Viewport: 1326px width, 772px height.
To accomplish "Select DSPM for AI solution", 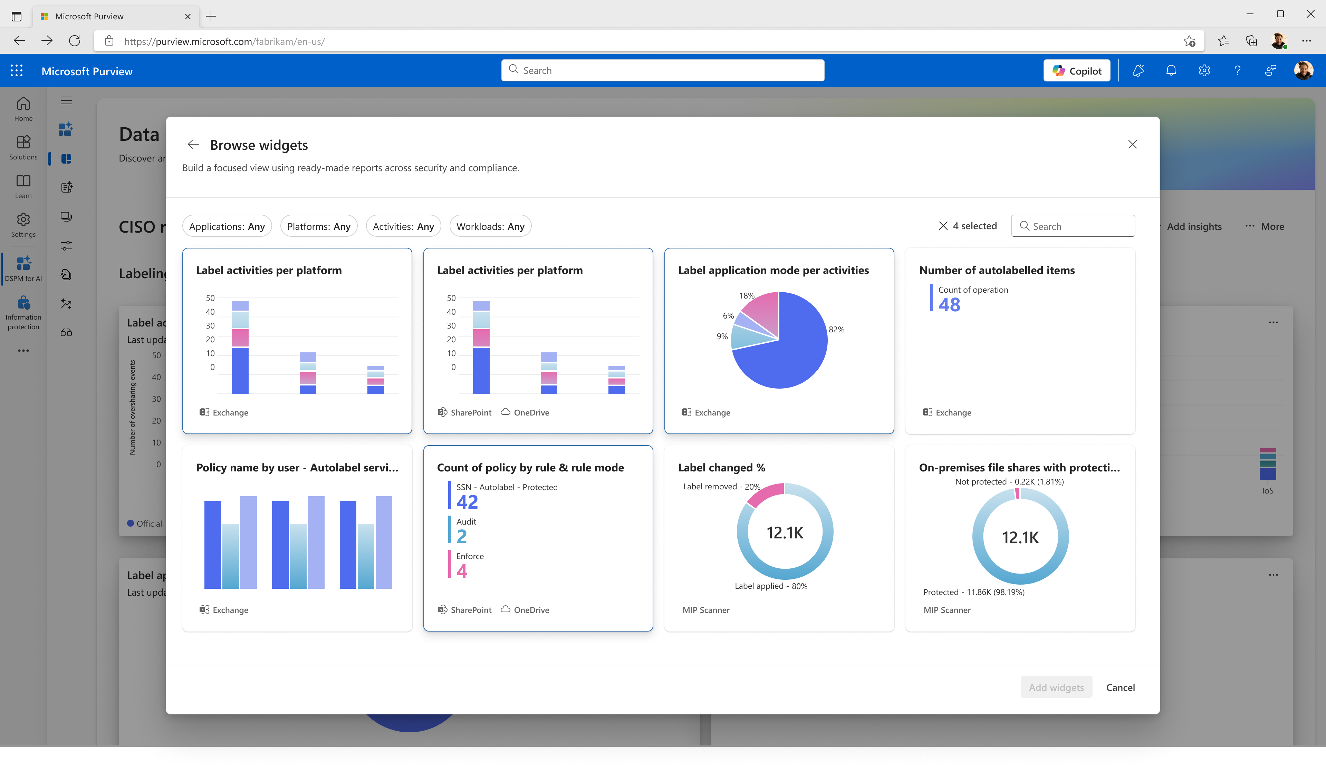I will coord(23,269).
